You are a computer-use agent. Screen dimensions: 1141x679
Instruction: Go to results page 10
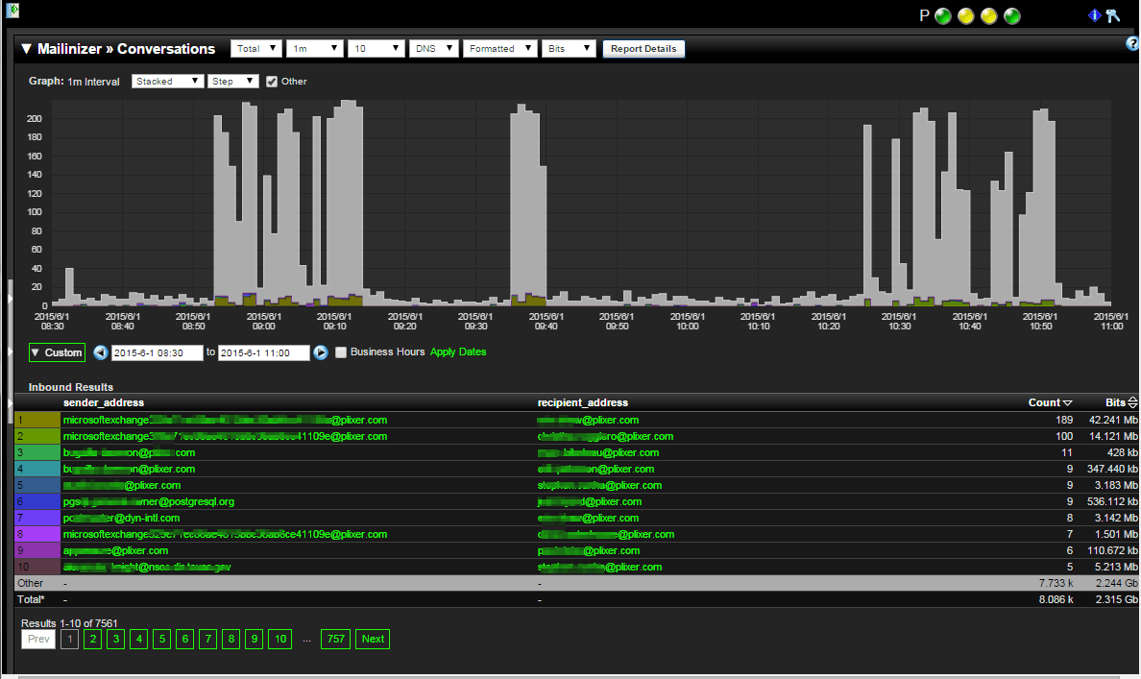coord(280,639)
